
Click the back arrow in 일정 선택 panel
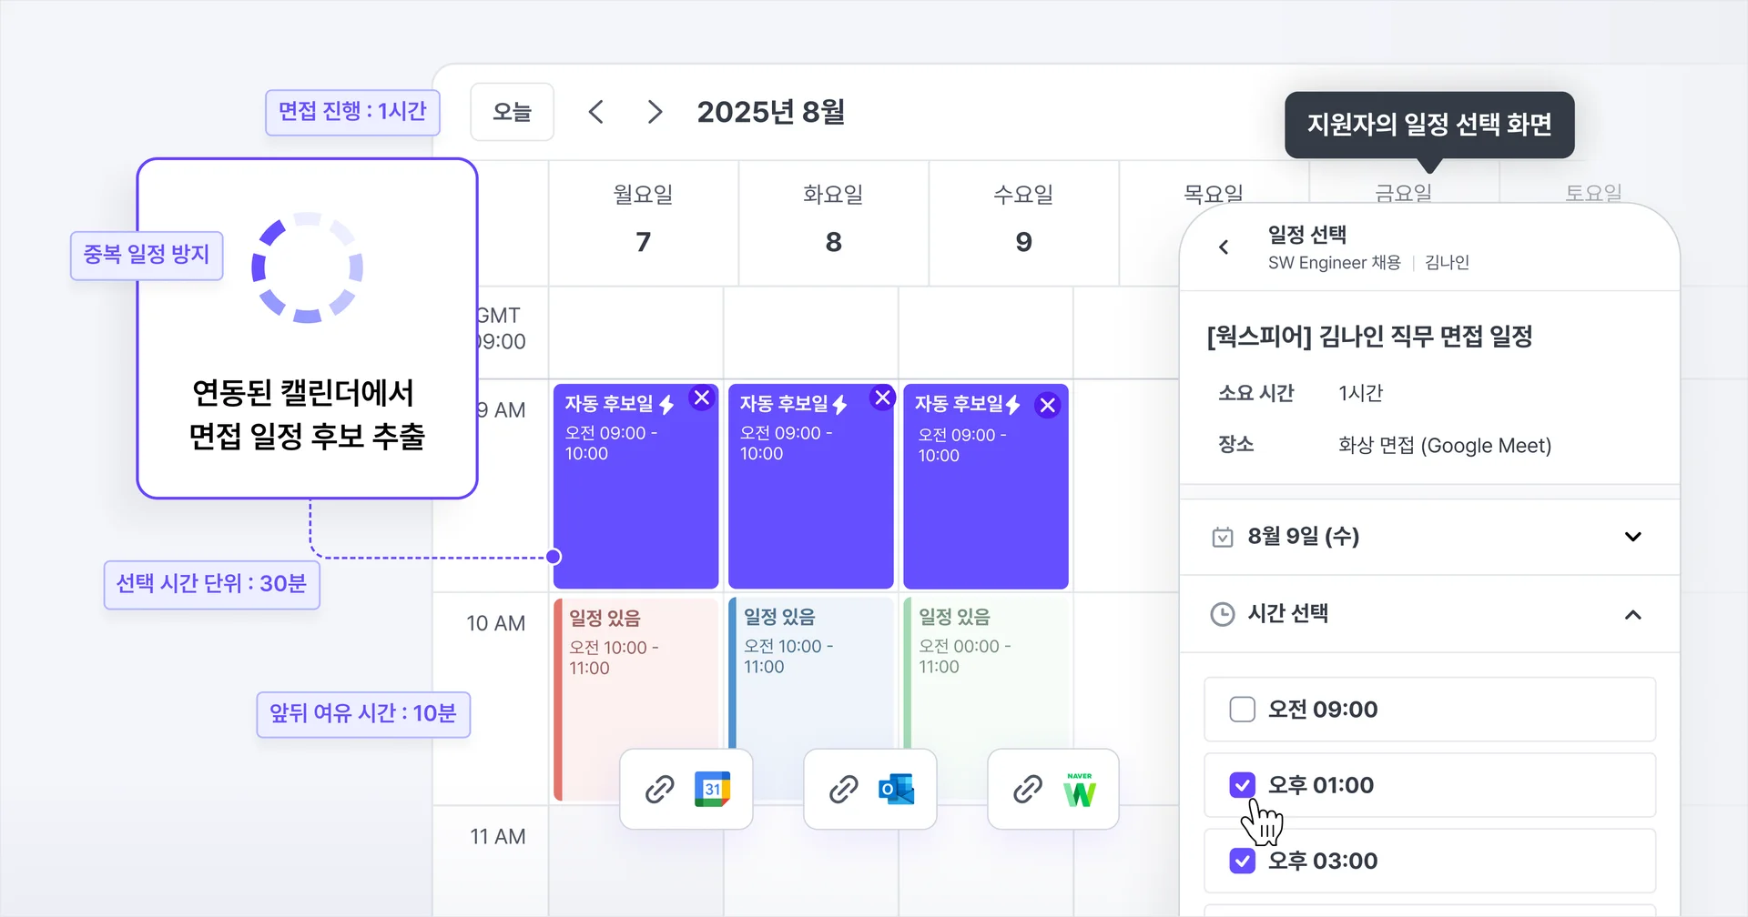point(1224,247)
